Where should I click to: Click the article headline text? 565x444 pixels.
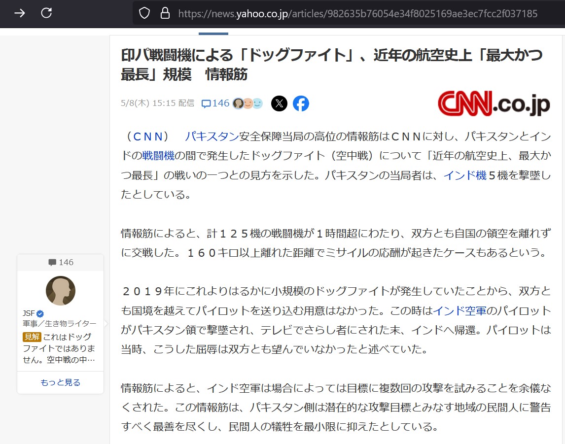[x=331, y=65]
